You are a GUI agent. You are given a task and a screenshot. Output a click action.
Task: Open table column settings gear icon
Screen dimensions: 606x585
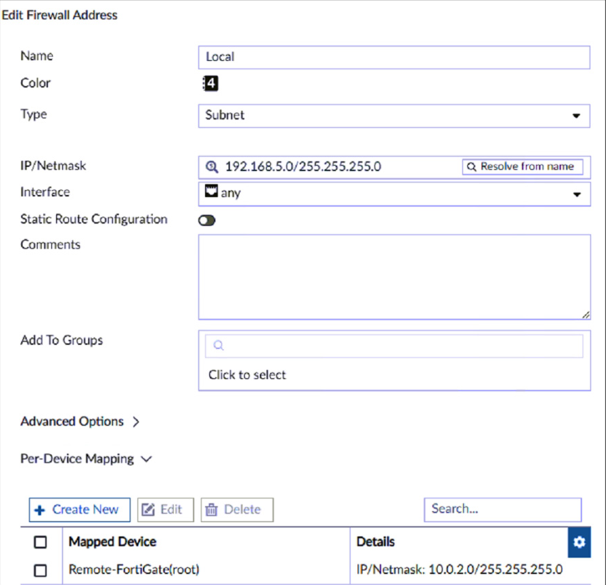(579, 542)
